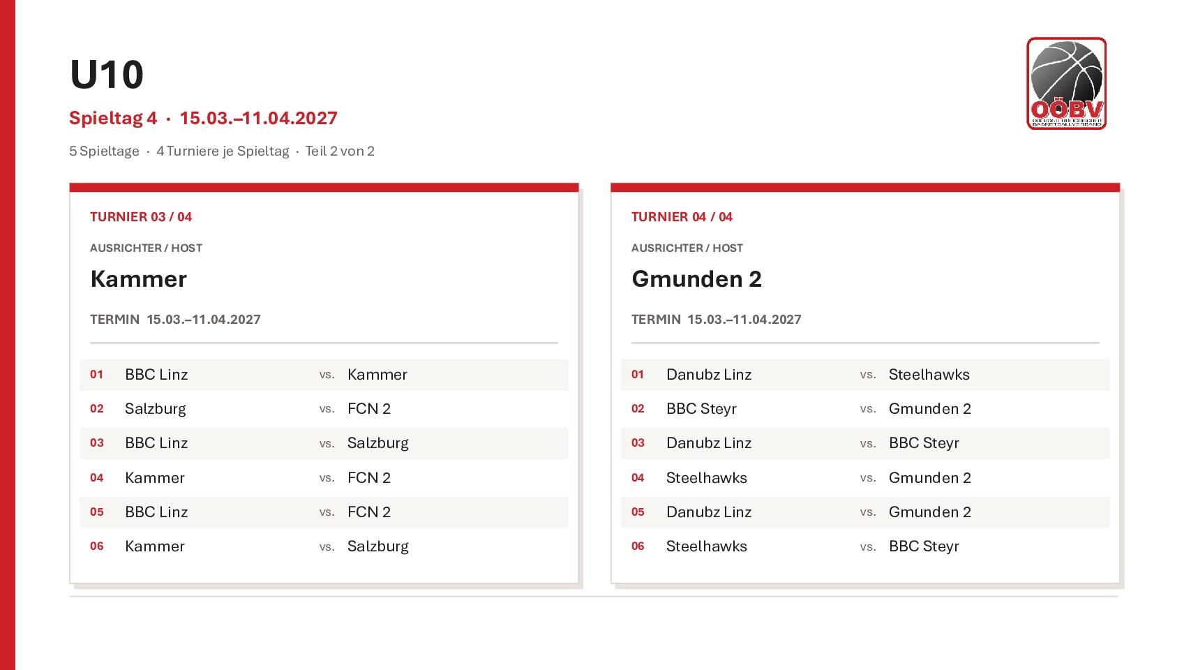The height and width of the screenshot is (670, 1191).
Task: Click Steelhawks in Gmunden 2 game 06
Action: [707, 546]
